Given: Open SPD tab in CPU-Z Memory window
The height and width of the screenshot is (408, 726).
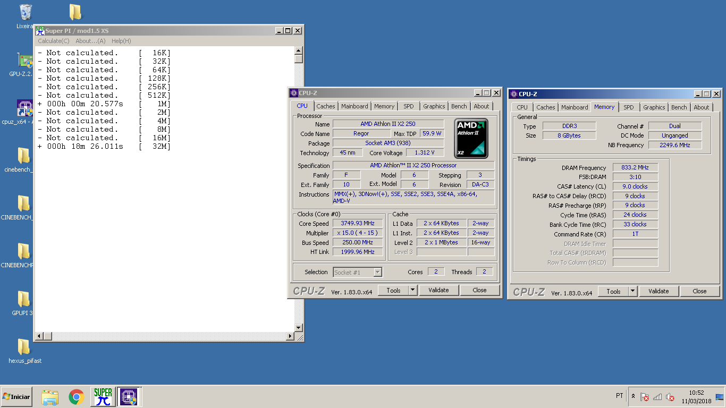Looking at the screenshot, I should [629, 107].
